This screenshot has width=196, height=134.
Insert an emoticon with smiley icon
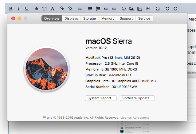[124, 9]
